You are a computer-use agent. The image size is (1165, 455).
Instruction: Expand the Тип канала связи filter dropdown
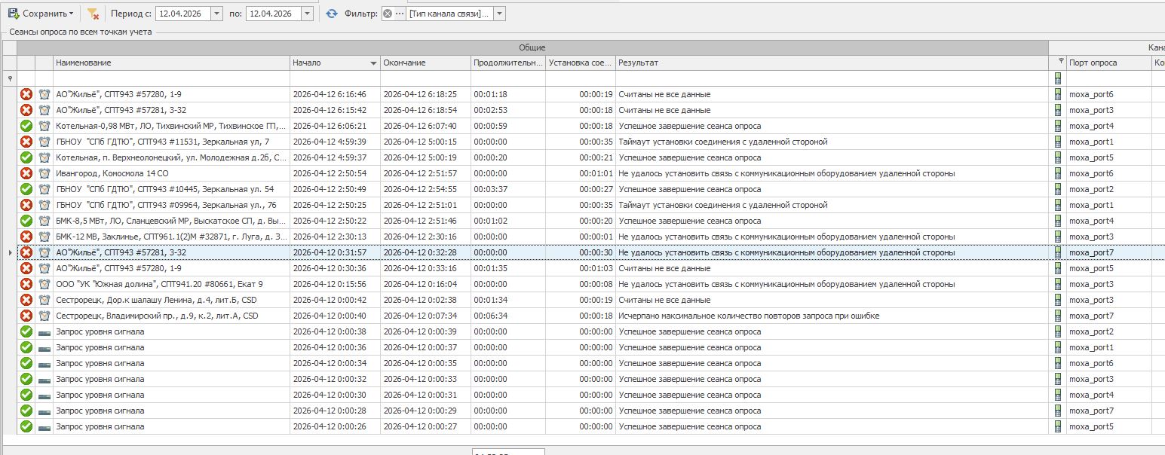tap(500, 14)
